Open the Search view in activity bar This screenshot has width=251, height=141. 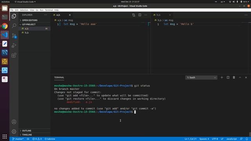(14, 26)
